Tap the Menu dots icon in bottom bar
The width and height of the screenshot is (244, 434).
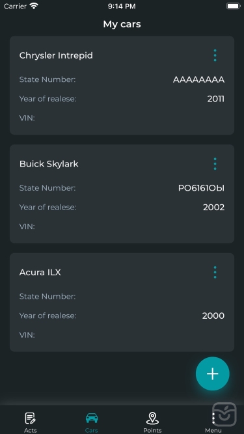tap(213, 418)
